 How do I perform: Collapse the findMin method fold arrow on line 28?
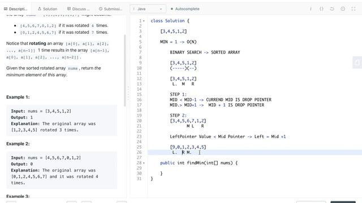[144, 163]
